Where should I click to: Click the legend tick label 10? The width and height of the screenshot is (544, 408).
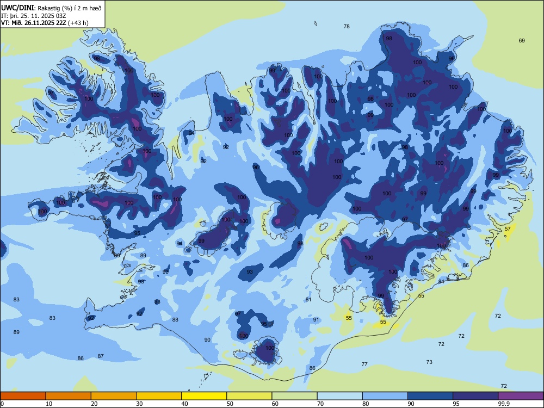click(49, 404)
